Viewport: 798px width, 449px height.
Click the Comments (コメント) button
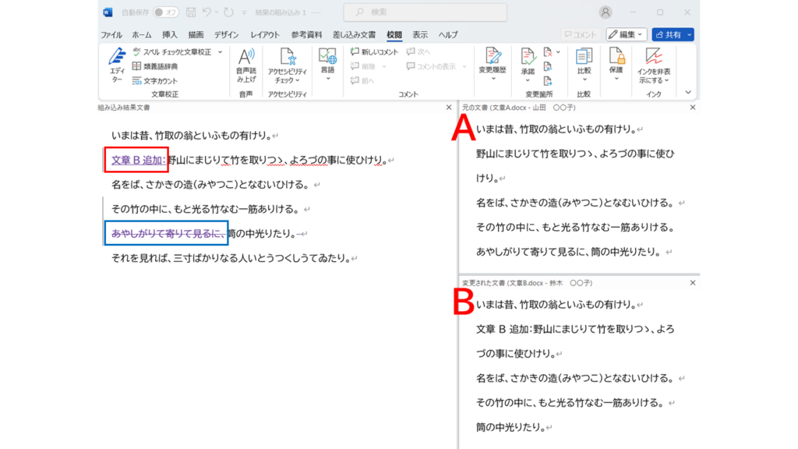pos(580,34)
